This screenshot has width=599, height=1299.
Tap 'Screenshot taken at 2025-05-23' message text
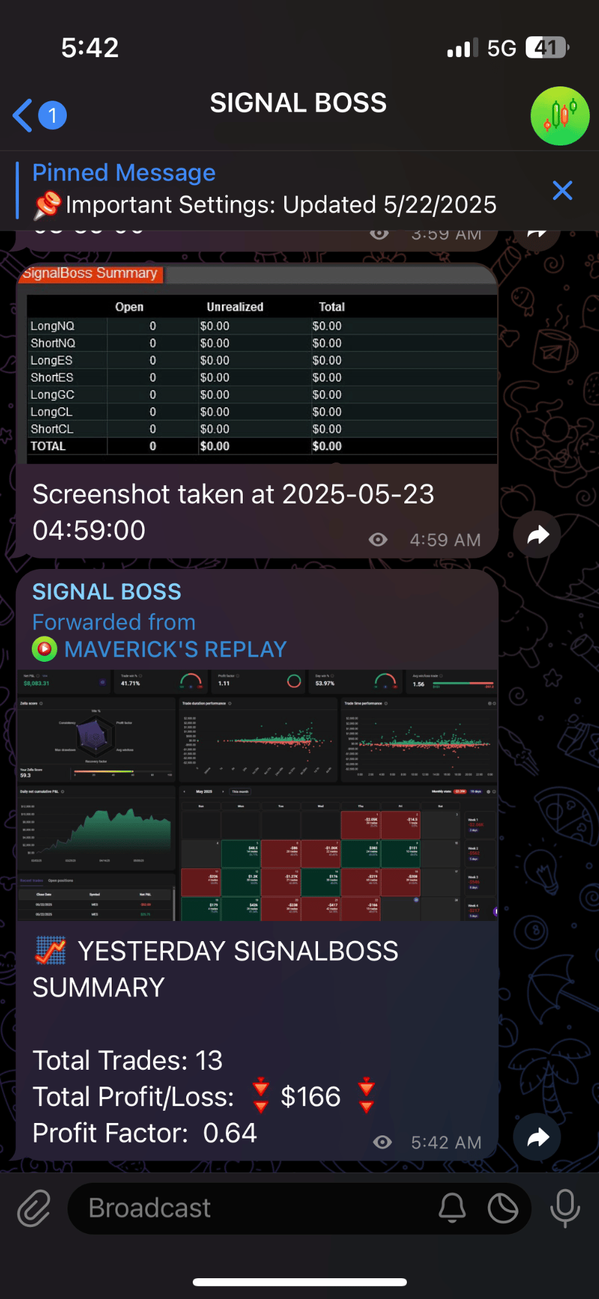(x=233, y=512)
